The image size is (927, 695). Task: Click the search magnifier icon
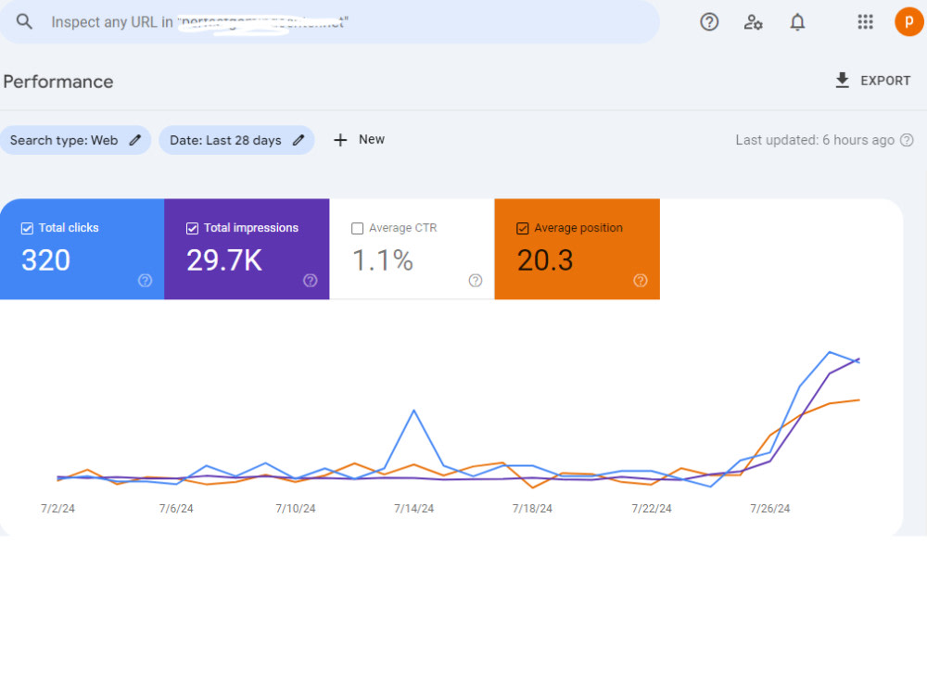click(x=24, y=22)
